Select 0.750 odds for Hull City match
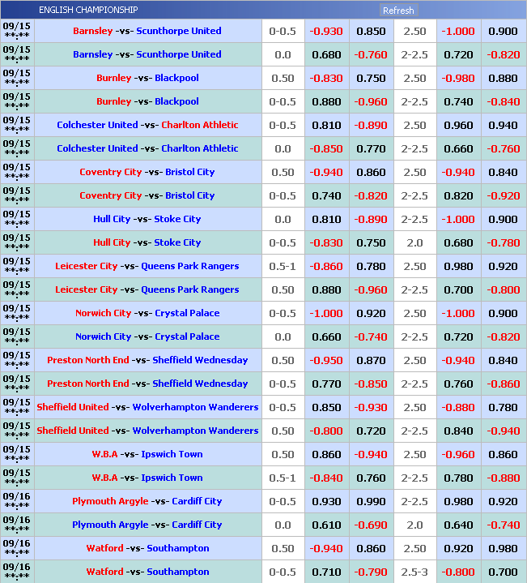 (371, 243)
